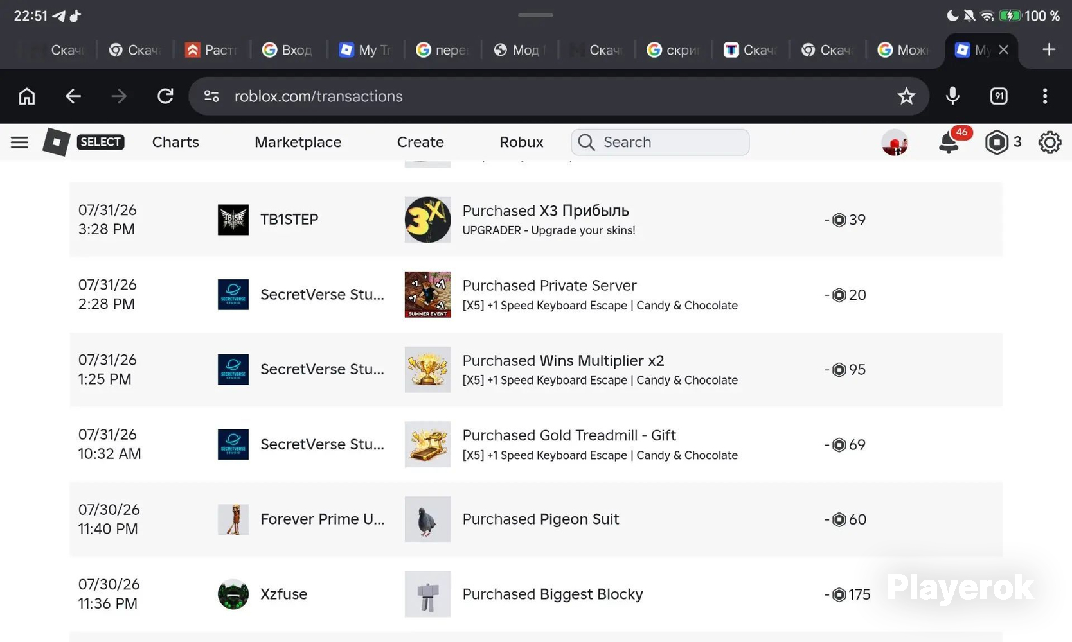Switch to the скрин browser tab
Screen dimensions: 1072x642
coord(673,49)
